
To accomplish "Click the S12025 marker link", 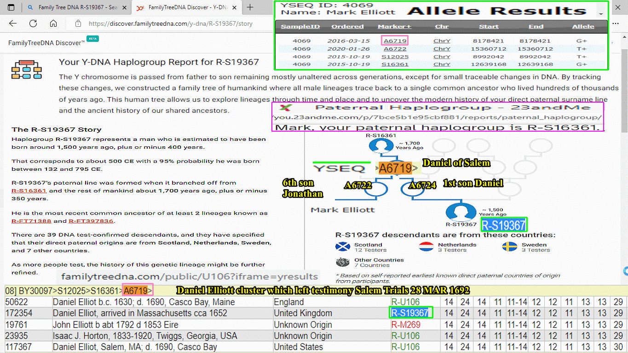I will tap(395, 57).
